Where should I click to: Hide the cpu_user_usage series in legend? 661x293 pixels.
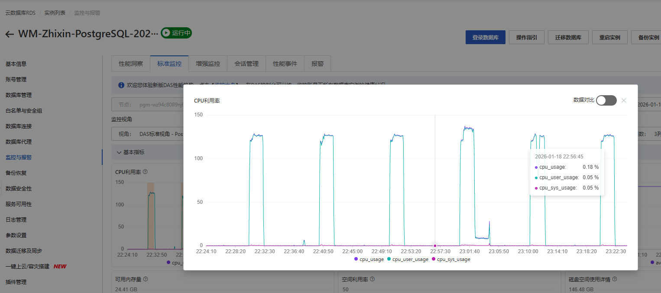point(407,259)
